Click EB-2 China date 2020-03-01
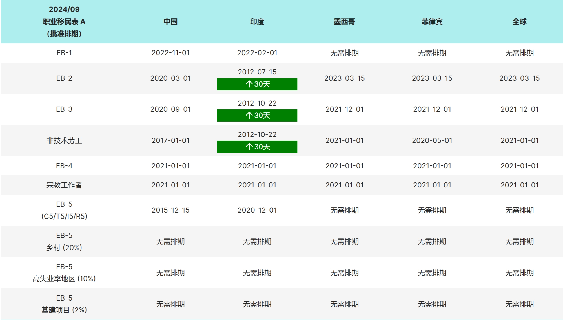Viewport: 563px width, 320px height. [170, 78]
